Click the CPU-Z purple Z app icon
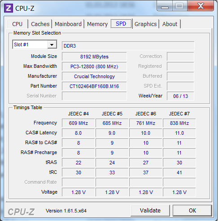This screenshot has height=221, width=218. coord(9,8)
